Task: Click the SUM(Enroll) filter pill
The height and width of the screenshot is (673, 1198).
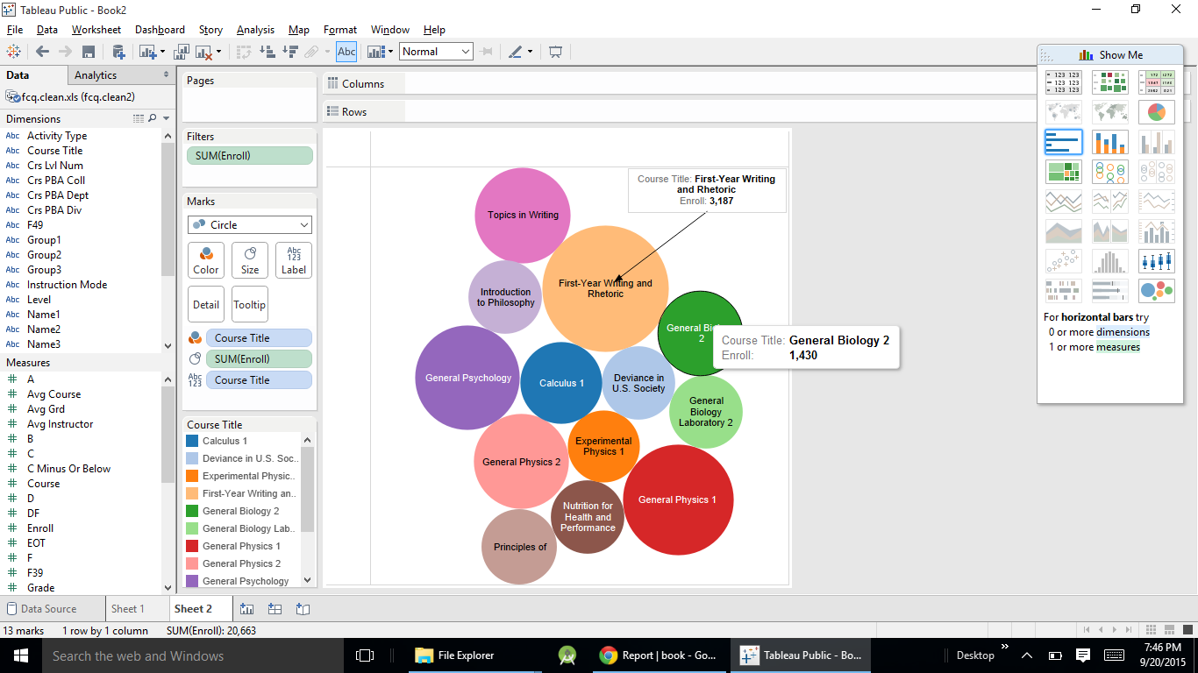Action: pos(250,155)
